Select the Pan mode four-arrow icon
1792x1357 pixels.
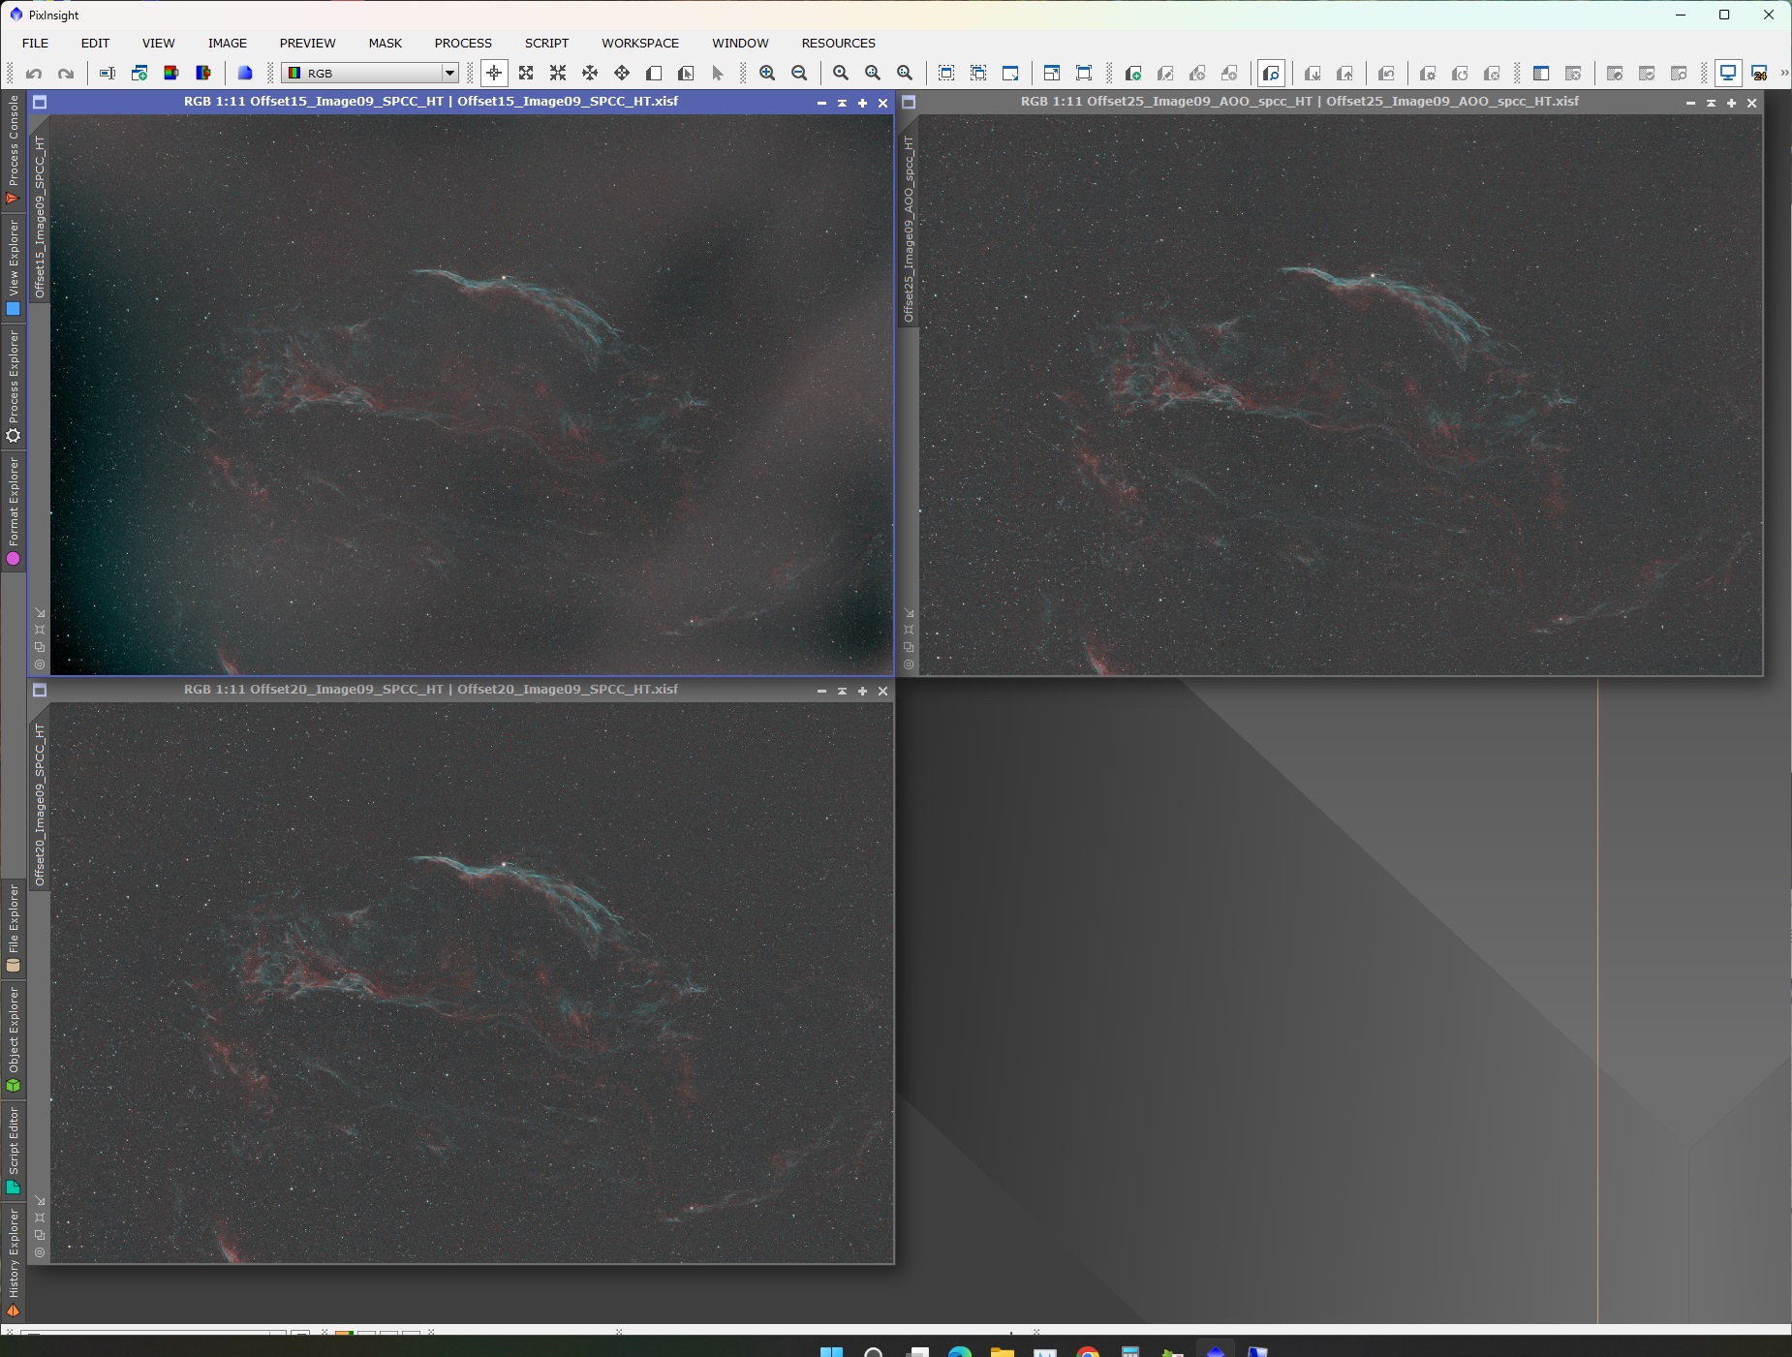622,74
